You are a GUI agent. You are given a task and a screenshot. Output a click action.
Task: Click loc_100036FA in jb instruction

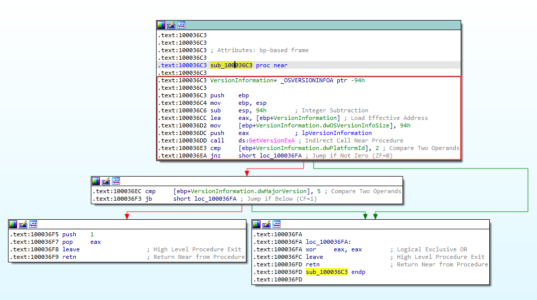pyautogui.click(x=215, y=199)
